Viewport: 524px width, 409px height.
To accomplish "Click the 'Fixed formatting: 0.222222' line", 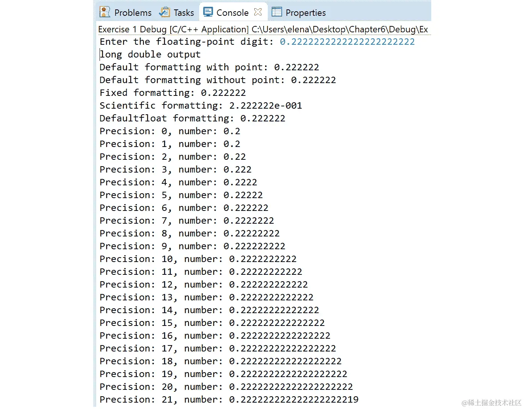I will [173, 93].
